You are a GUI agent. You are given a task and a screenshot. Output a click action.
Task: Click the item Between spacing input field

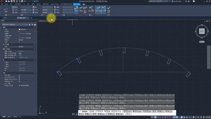click(26, 10)
